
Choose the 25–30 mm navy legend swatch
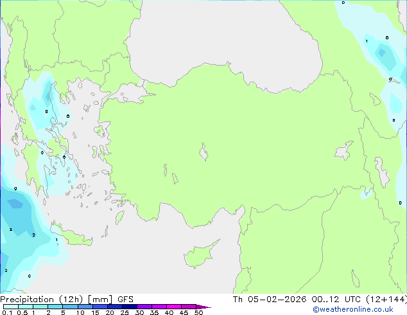tap(129, 307)
